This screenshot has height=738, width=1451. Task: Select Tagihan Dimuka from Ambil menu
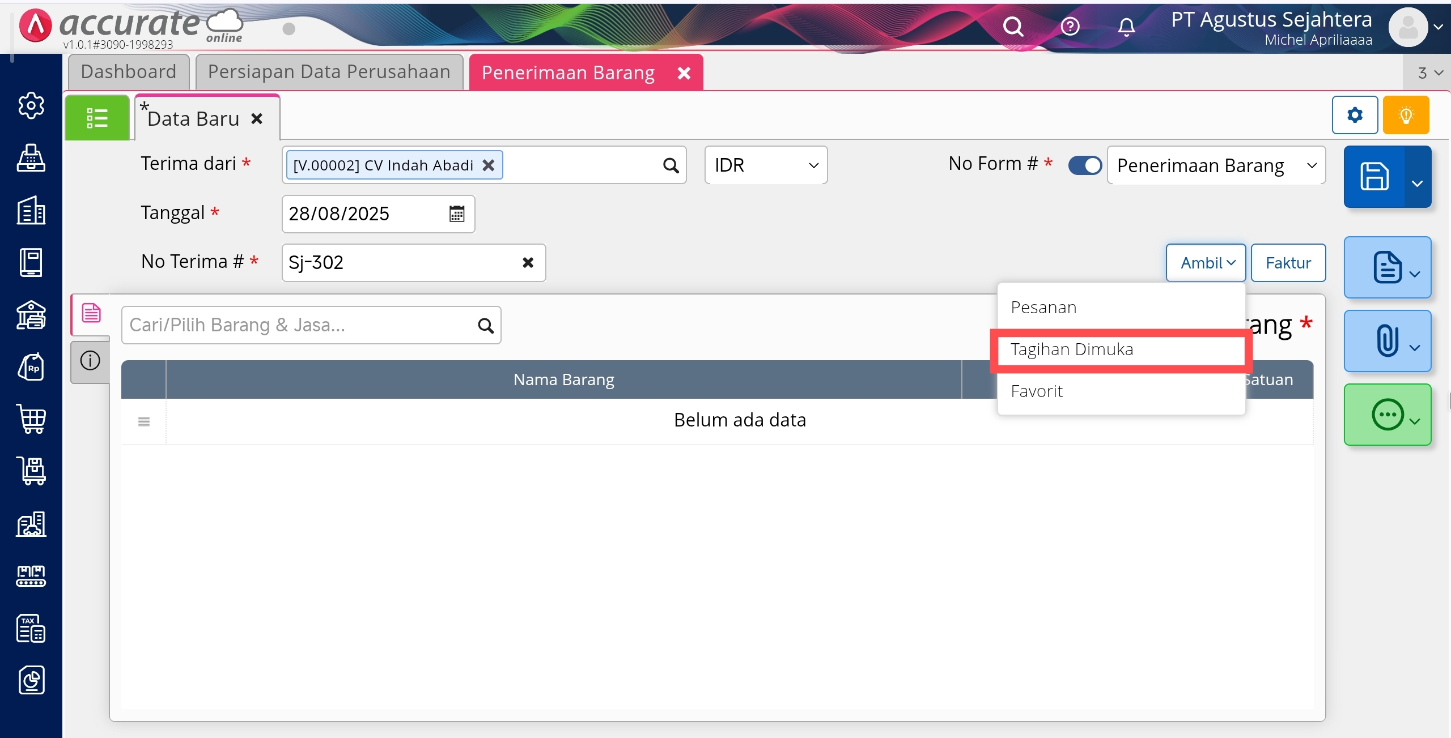[x=1071, y=349]
